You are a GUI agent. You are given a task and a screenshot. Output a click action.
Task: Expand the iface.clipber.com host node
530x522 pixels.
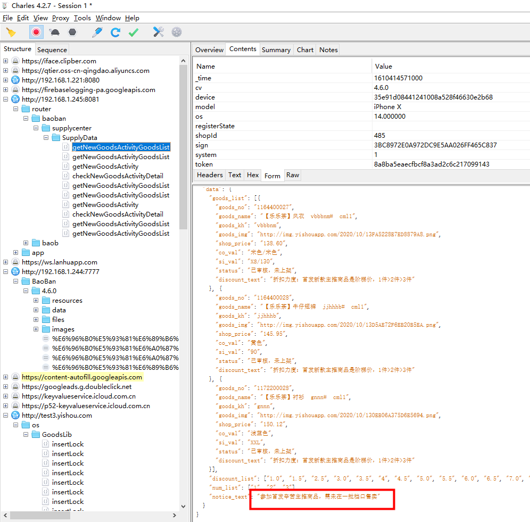[5, 61]
